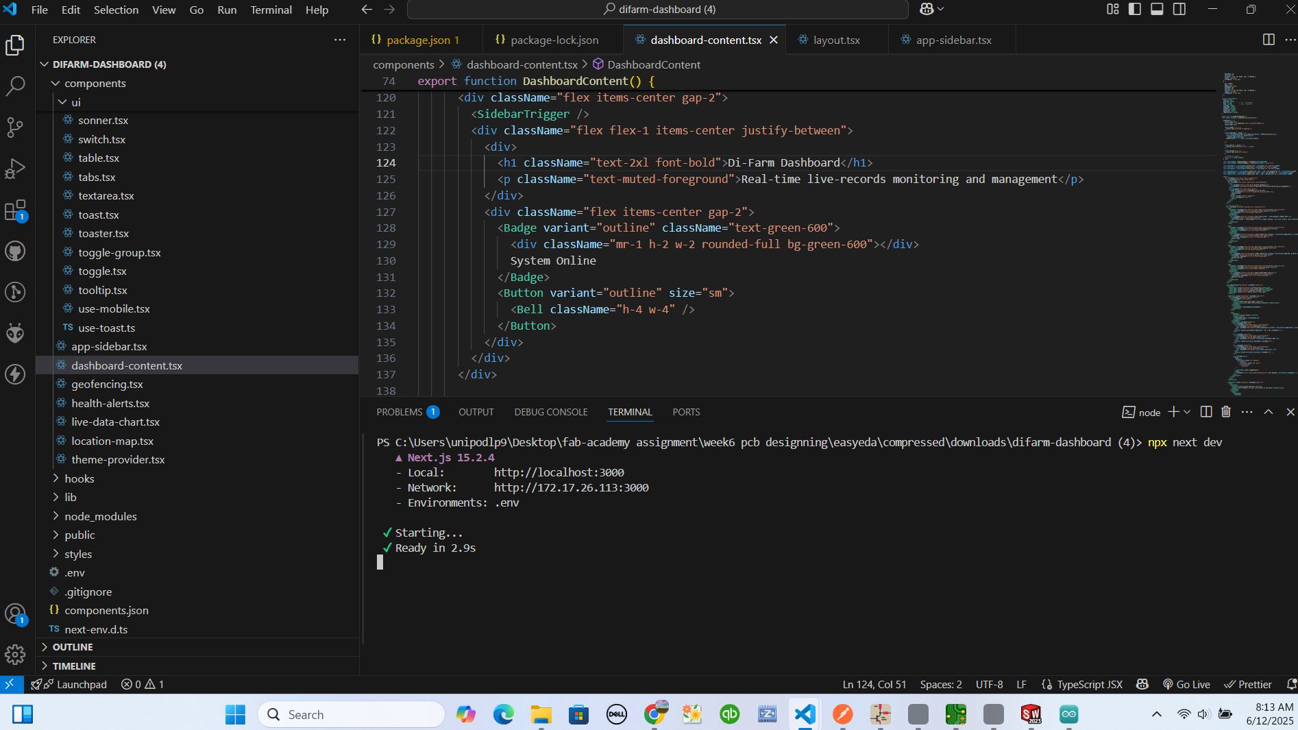Switch to the PORTS tab
The height and width of the screenshot is (730, 1298).
coord(686,412)
